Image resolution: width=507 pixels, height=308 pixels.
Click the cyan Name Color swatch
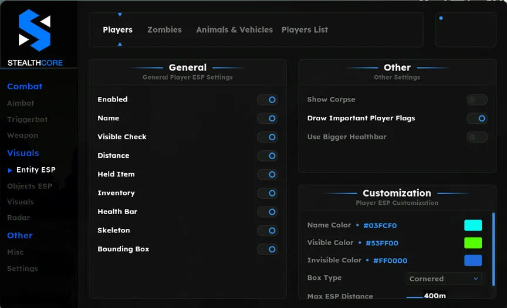[473, 225]
